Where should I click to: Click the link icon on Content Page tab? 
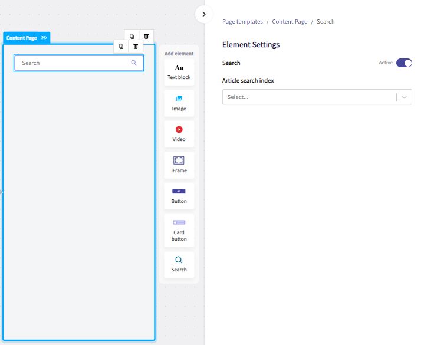(44, 38)
